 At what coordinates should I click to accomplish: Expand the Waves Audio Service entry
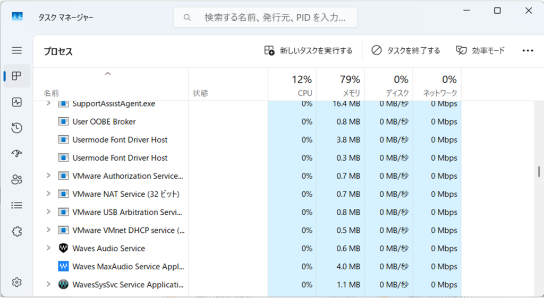(x=48, y=248)
